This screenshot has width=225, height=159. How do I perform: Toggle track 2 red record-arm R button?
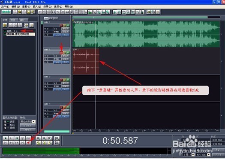(61, 53)
